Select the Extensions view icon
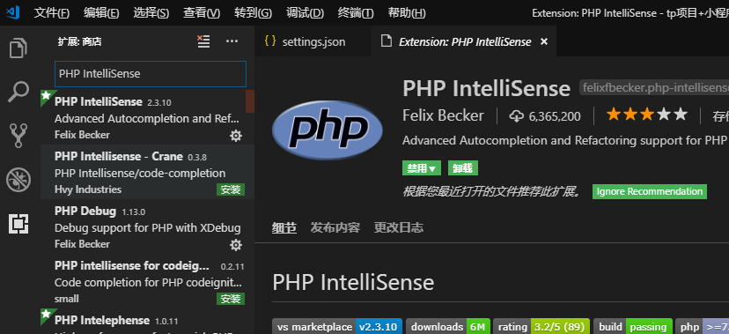The width and height of the screenshot is (729, 334). (18, 224)
